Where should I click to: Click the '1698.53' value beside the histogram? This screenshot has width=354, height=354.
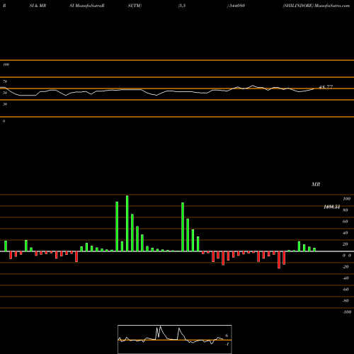(331, 207)
